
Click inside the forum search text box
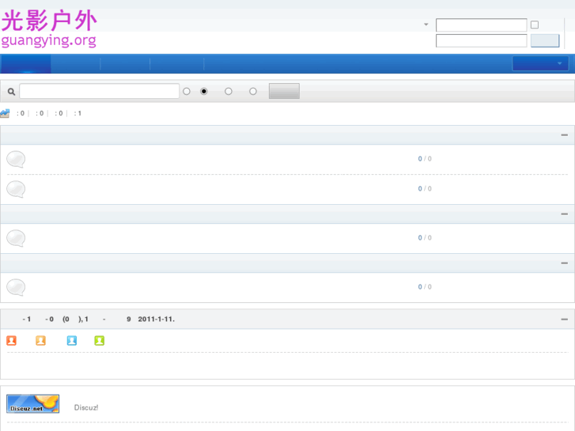click(100, 91)
